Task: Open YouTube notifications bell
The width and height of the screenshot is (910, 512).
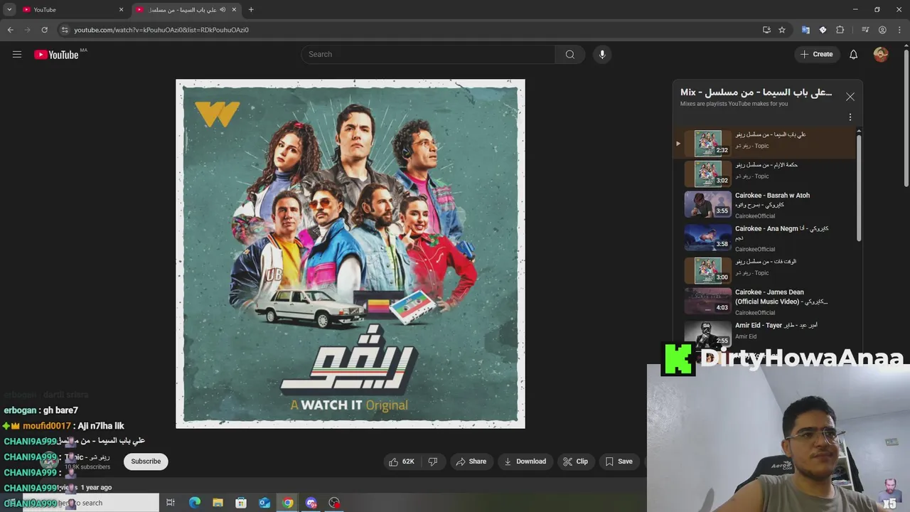Action: coord(854,54)
